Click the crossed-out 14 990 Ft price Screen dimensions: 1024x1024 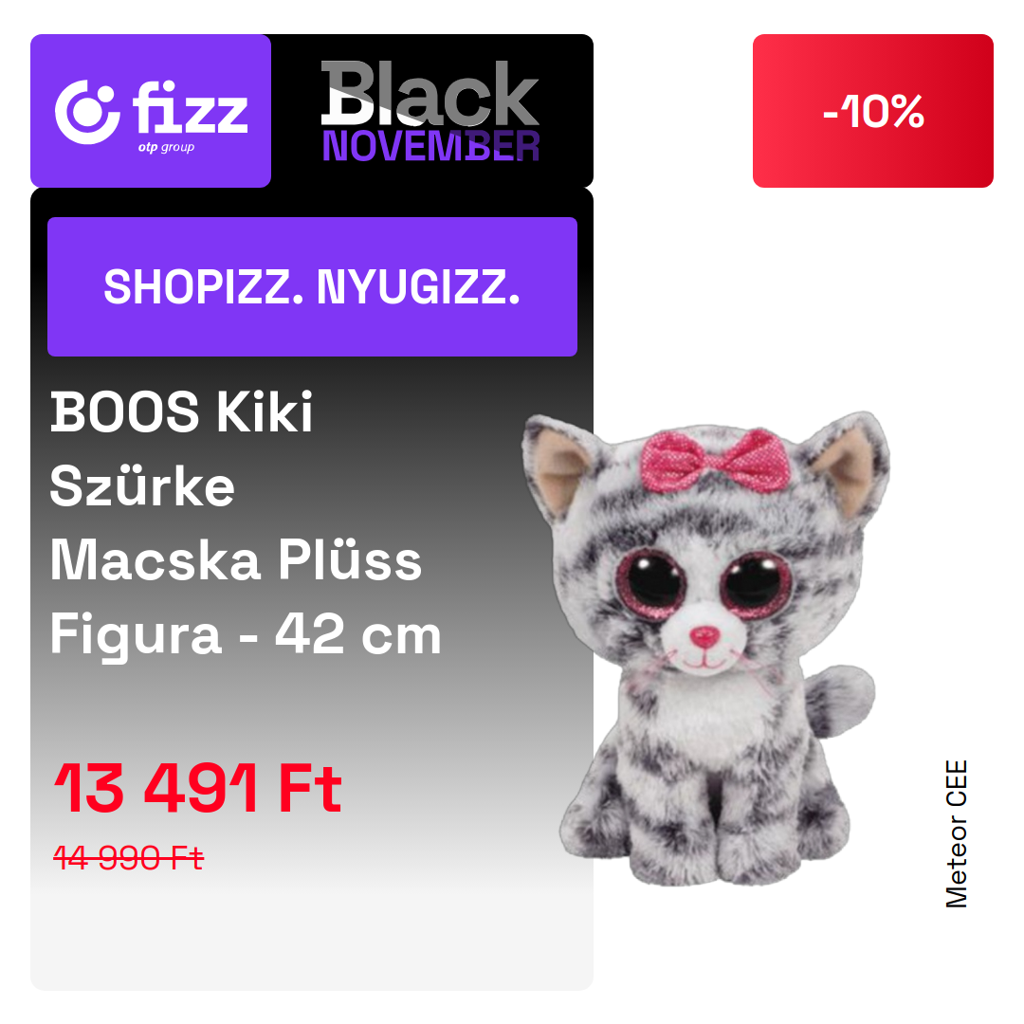coord(129,857)
